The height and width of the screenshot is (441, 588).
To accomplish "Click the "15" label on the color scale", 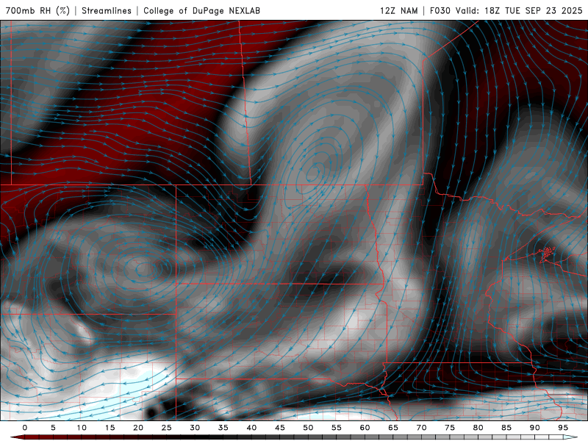I will tap(110, 428).
